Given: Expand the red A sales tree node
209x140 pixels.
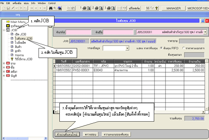Looking at the screenshot, I should click(4, 63).
